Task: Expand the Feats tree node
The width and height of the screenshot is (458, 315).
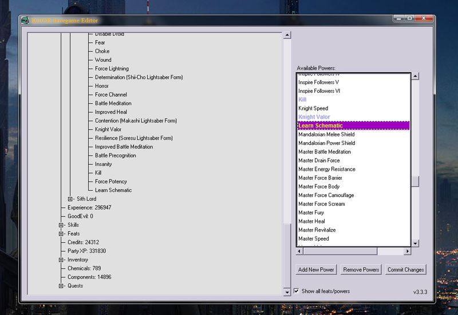Action: [x=61, y=234]
